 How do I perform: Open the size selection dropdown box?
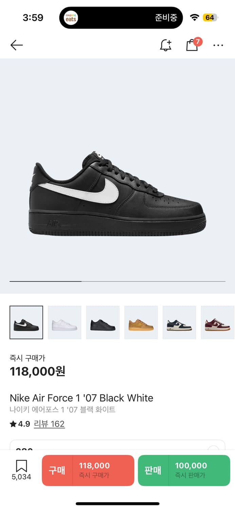point(117,445)
